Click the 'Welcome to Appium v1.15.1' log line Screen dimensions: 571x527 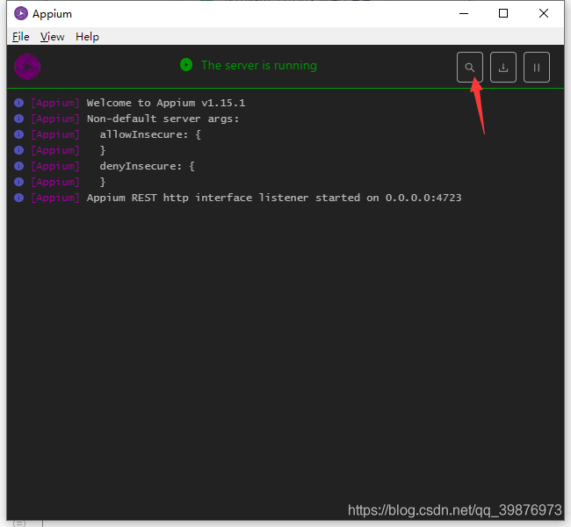[x=166, y=103]
